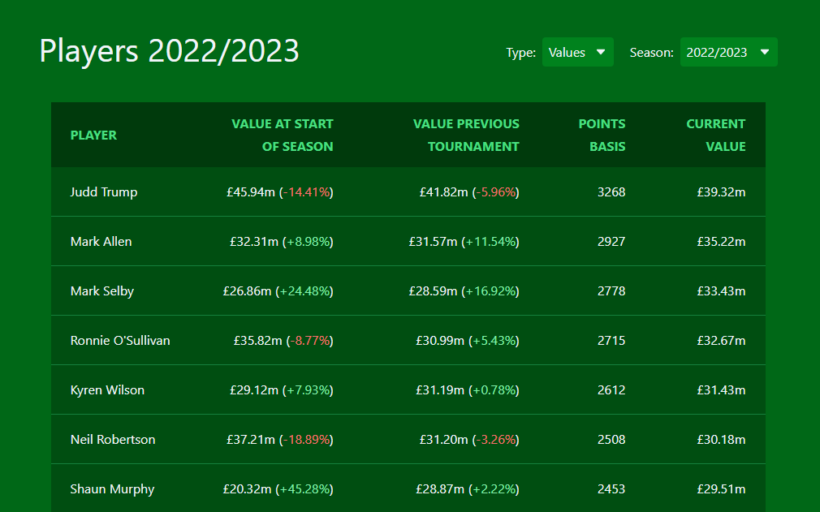Select player name Judd Trump
This screenshot has width=820, height=512.
pyautogui.click(x=104, y=192)
